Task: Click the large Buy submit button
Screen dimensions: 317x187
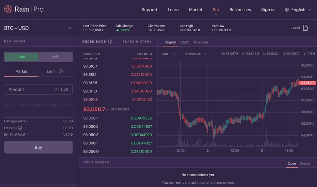Action: point(38,147)
